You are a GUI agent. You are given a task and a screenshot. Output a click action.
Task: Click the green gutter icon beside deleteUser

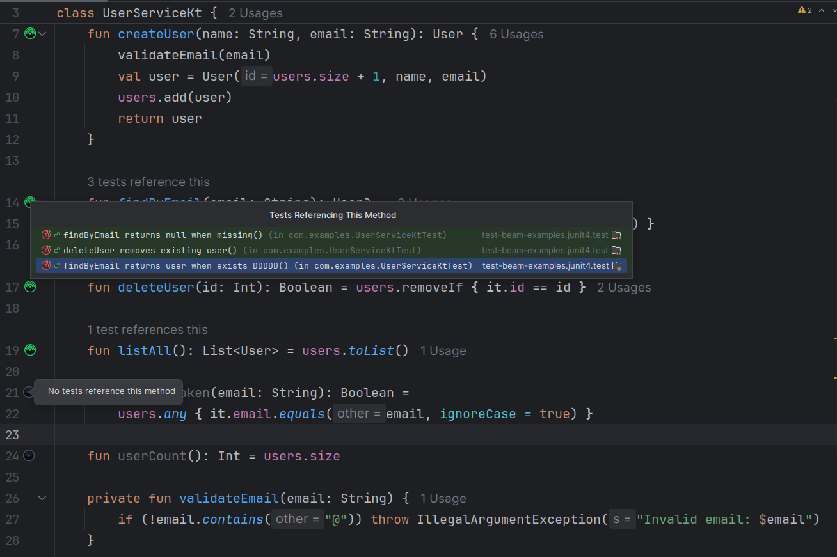click(29, 287)
